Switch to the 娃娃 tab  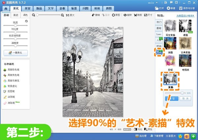pos(97,9)
